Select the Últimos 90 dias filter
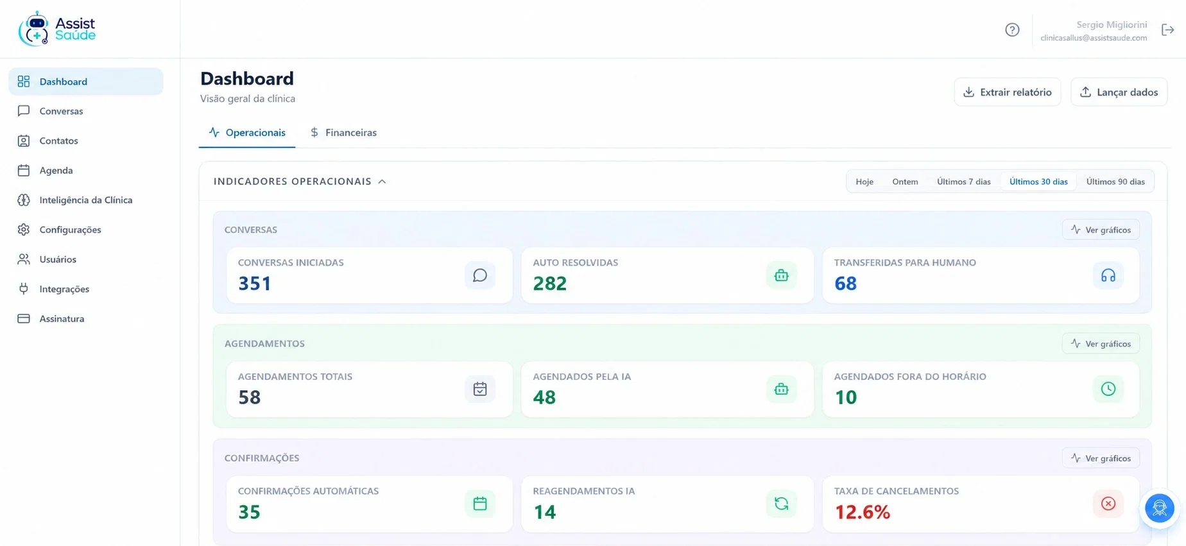 [1115, 182]
